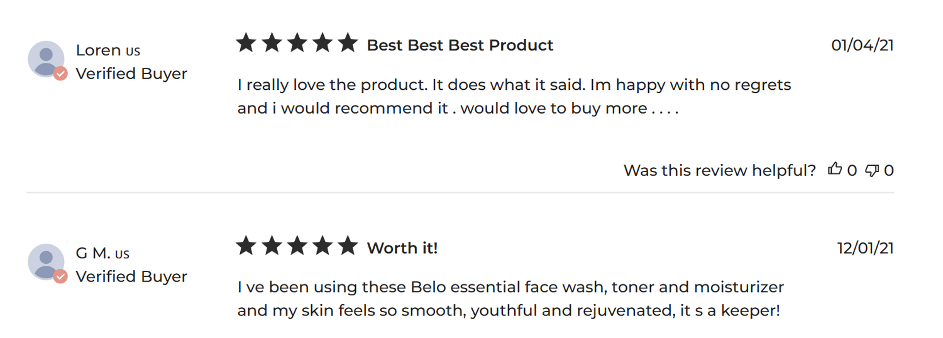Open the "Worth it!" review title

point(402,248)
